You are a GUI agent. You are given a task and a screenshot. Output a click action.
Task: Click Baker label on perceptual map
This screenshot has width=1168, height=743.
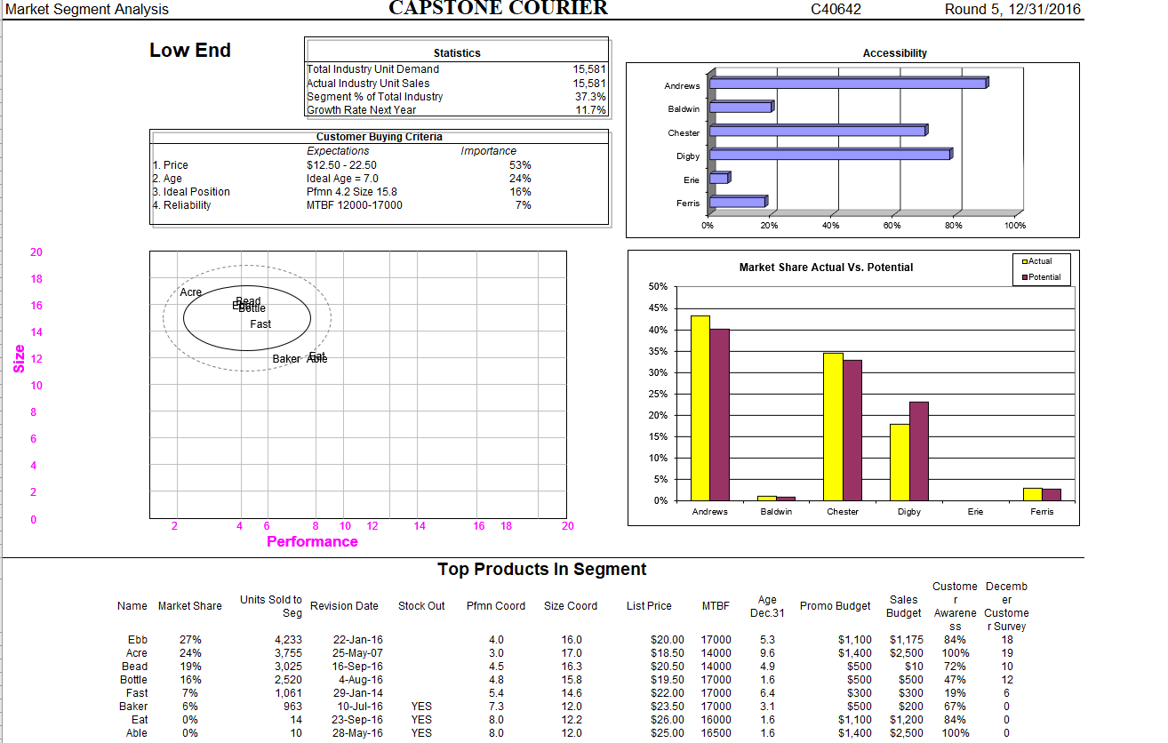tap(287, 359)
